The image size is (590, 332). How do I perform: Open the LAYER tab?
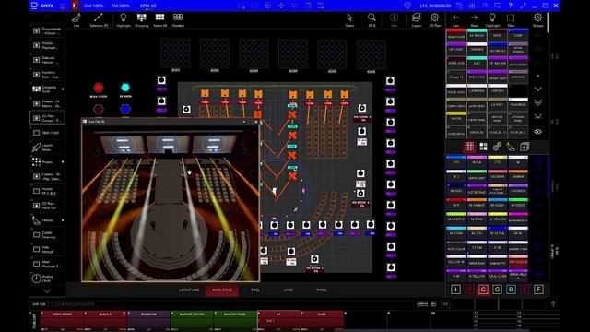pos(289,290)
